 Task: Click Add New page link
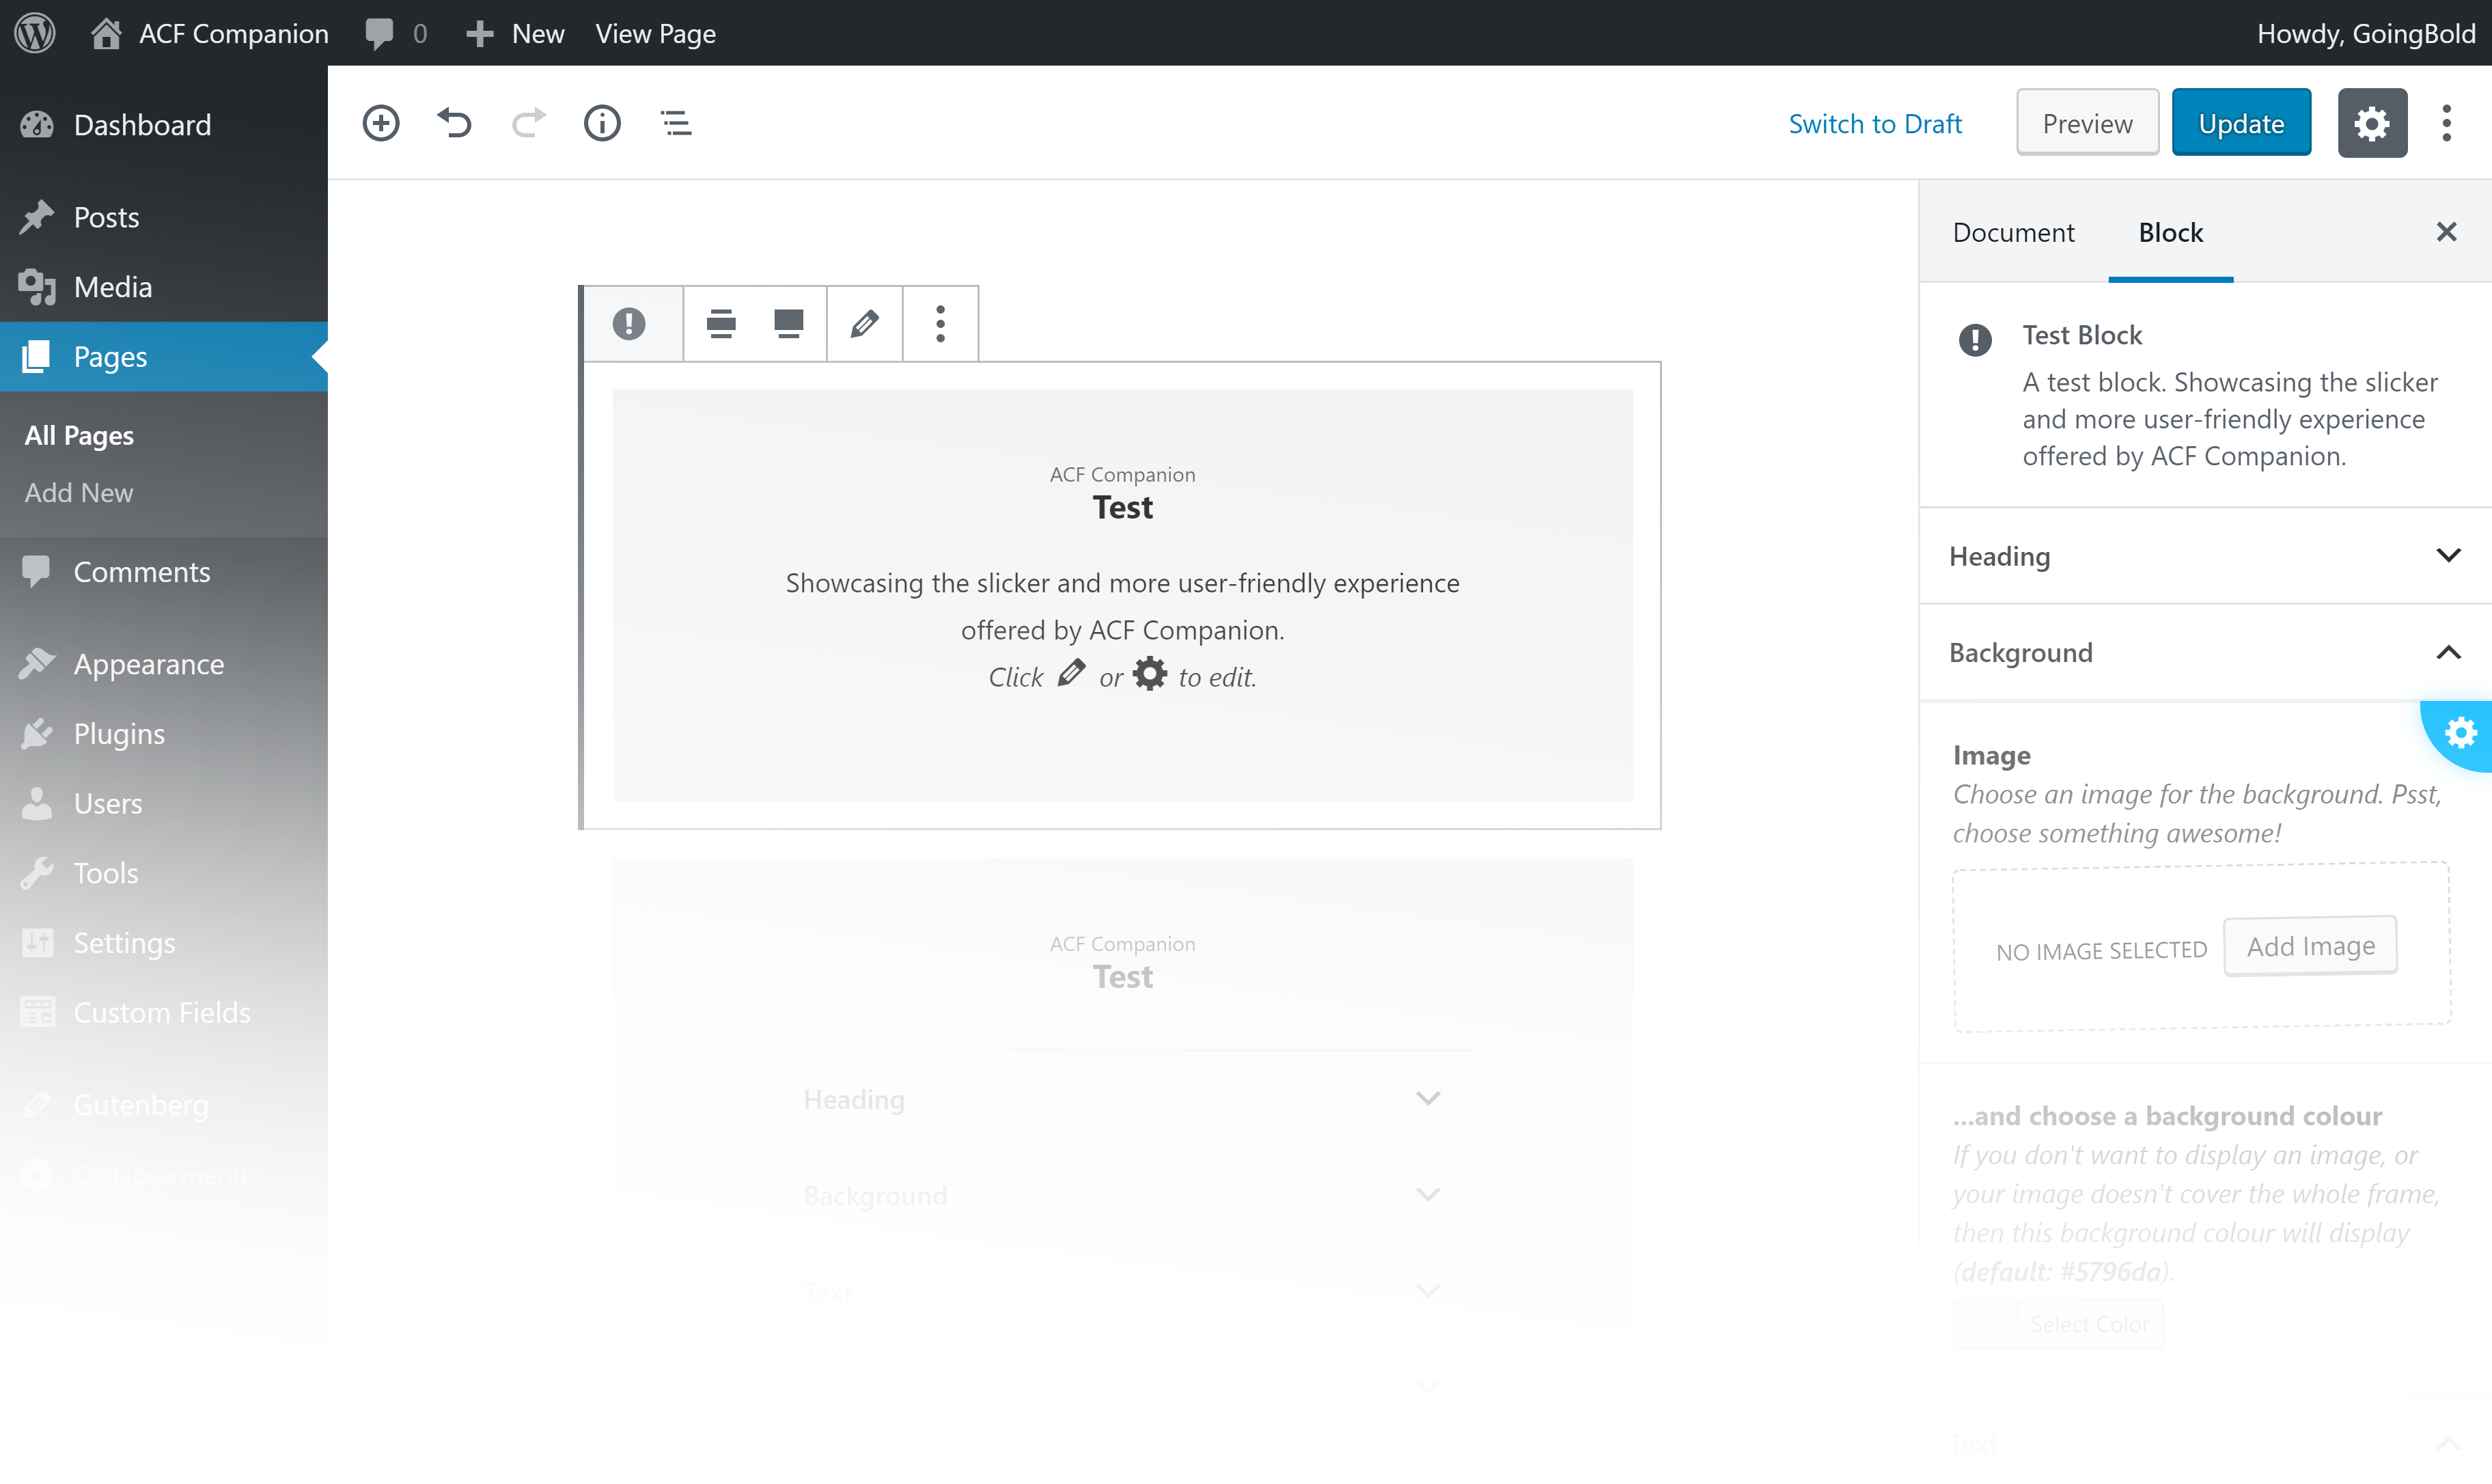(x=79, y=492)
